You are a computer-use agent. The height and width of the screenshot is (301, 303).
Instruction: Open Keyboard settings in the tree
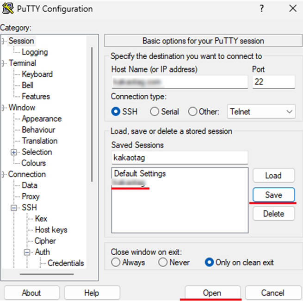click(x=37, y=74)
